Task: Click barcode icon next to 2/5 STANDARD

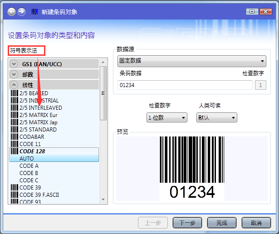Action: point(15,129)
